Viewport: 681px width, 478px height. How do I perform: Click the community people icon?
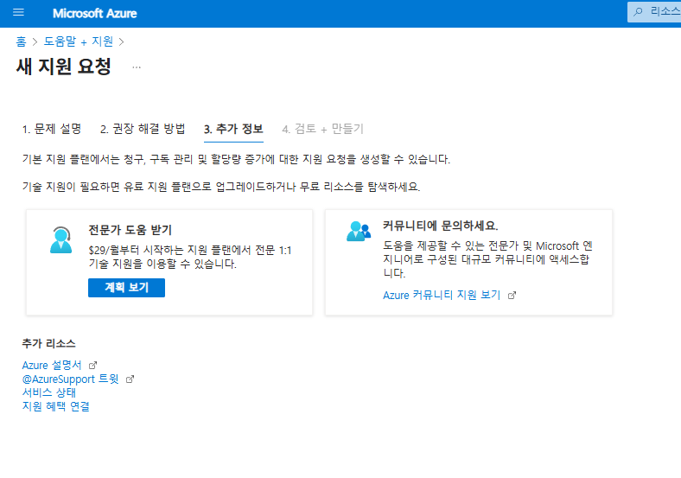click(x=359, y=231)
